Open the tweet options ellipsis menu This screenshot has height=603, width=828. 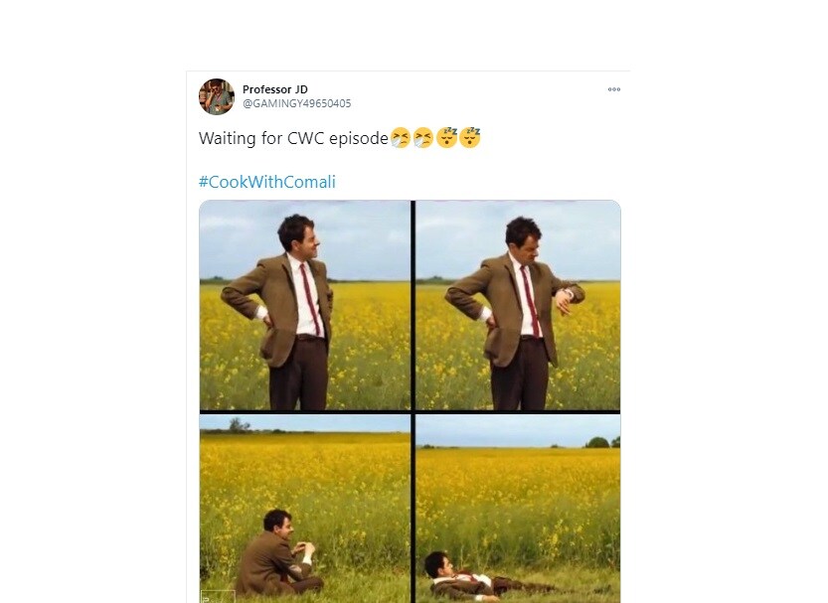coord(614,88)
